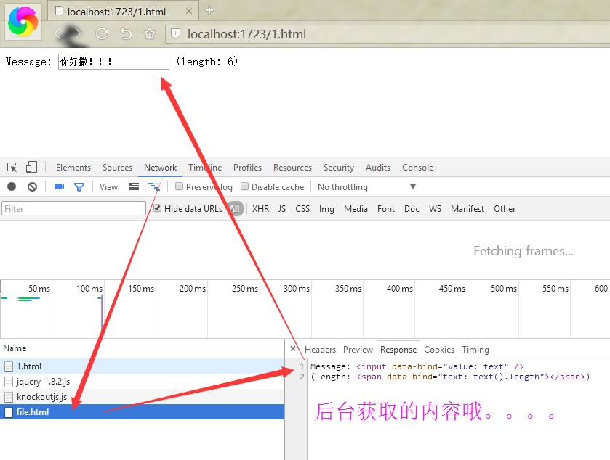Open the Headers details tab
The height and width of the screenshot is (460, 610).
pos(320,350)
